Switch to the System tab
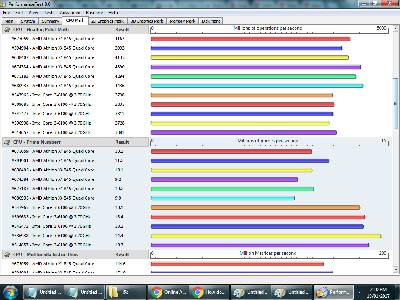The height and width of the screenshot is (300, 400). (28, 21)
